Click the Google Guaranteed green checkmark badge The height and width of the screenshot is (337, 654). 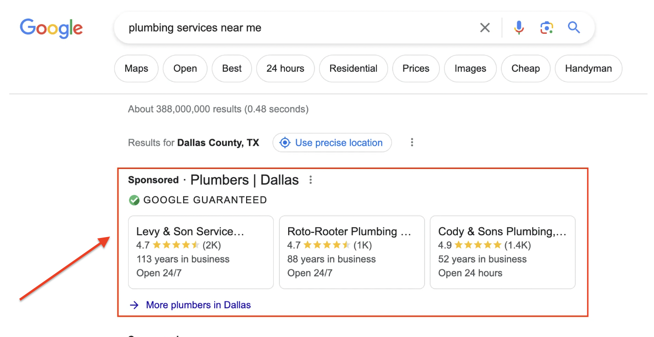pyautogui.click(x=134, y=200)
